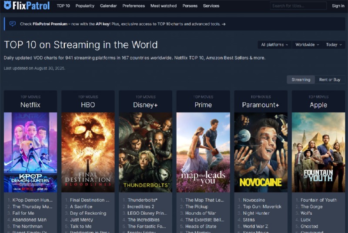Viewport: 348px width, 233px height.
Task: Open the Services navigation item
Action: (x=211, y=6)
